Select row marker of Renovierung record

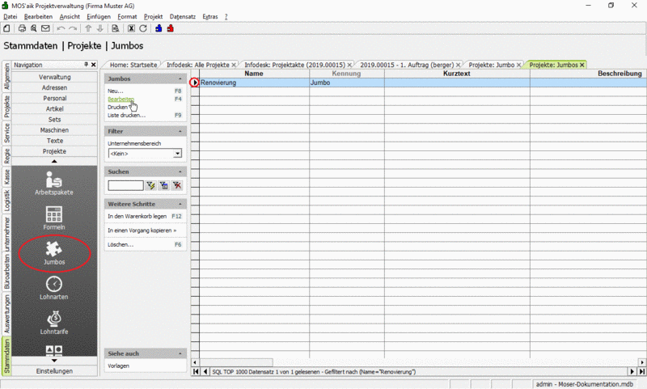[195, 82]
